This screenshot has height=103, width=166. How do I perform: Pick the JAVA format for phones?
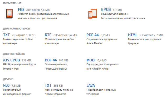click(x=91, y=86)
